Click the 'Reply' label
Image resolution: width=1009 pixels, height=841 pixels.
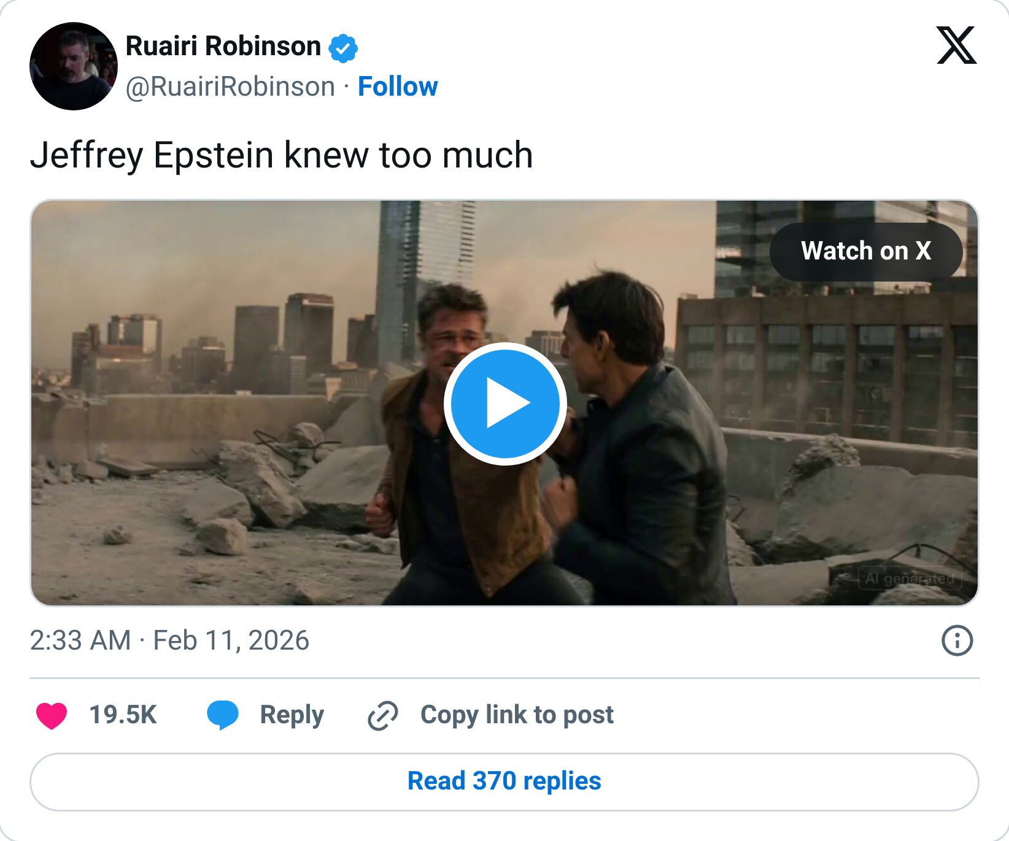click(292, 714)
